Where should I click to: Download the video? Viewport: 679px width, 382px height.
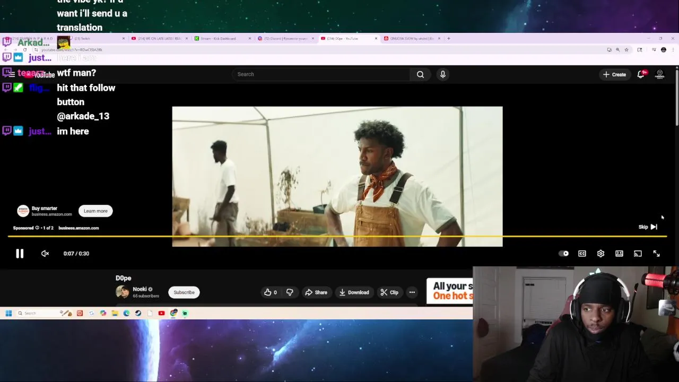[x=354, y=292]
